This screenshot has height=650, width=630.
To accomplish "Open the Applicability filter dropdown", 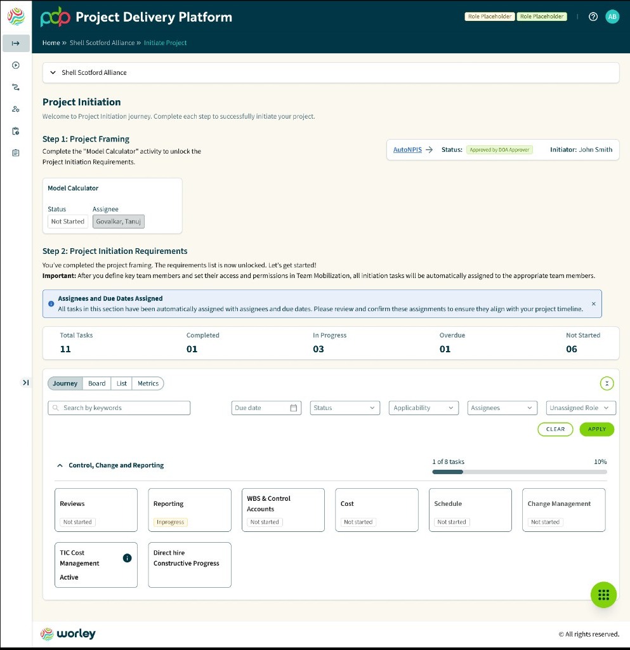I will 424,408.
